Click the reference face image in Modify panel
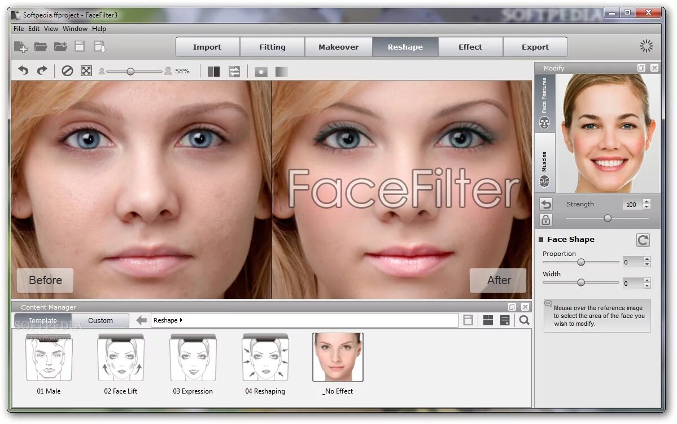 click(x=608, y=133)
